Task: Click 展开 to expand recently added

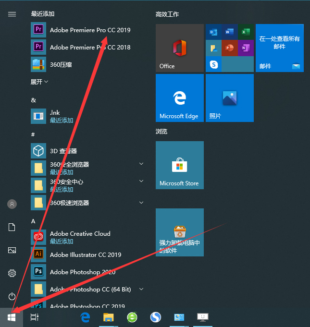Action: [x=39, y=82]
